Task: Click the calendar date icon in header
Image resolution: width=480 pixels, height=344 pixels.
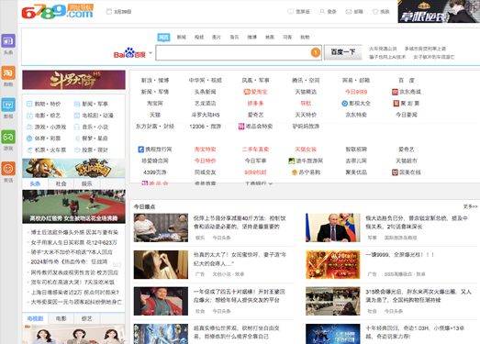Action: pos(109,12)
